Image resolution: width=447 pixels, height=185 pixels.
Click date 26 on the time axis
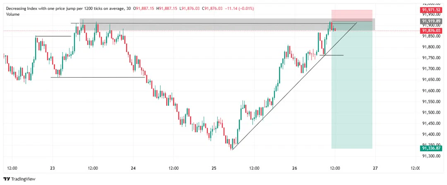point(295,168)
